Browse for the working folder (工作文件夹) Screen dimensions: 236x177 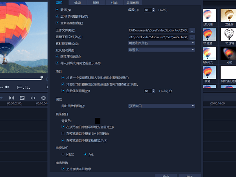192,30
